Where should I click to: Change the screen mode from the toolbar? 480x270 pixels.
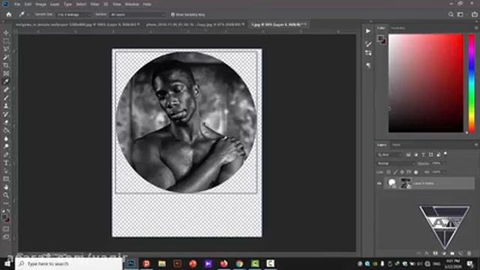click(6, 237)
